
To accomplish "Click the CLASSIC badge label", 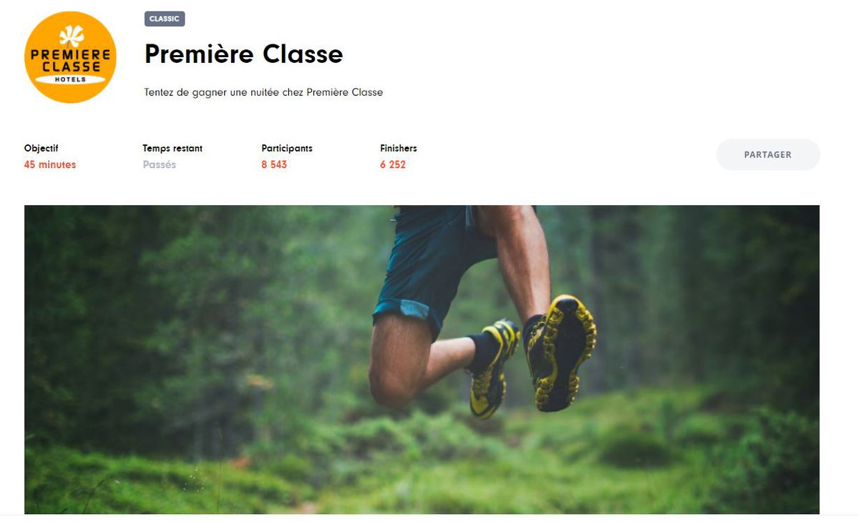I will coord(165,19).
